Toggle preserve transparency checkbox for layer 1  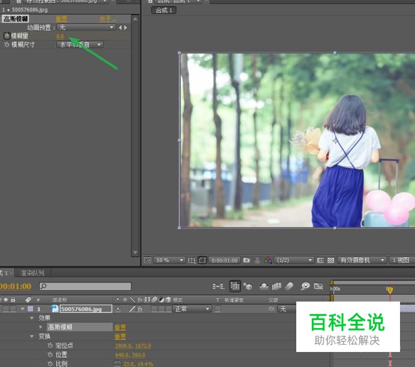[218, 309]
